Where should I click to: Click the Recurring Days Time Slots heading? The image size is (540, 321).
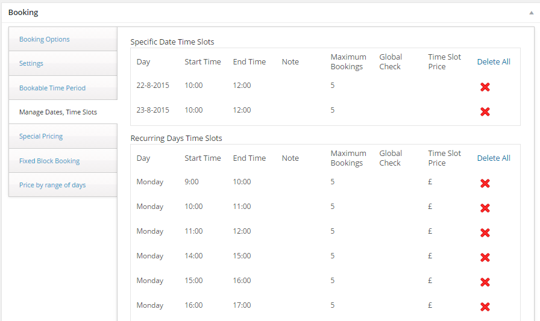(x=177, y=138)
